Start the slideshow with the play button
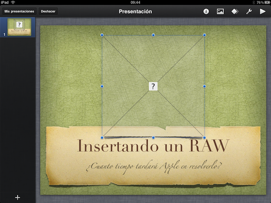Image resolution: width=271 pixels, height=203 pixels. pos(263,11)
